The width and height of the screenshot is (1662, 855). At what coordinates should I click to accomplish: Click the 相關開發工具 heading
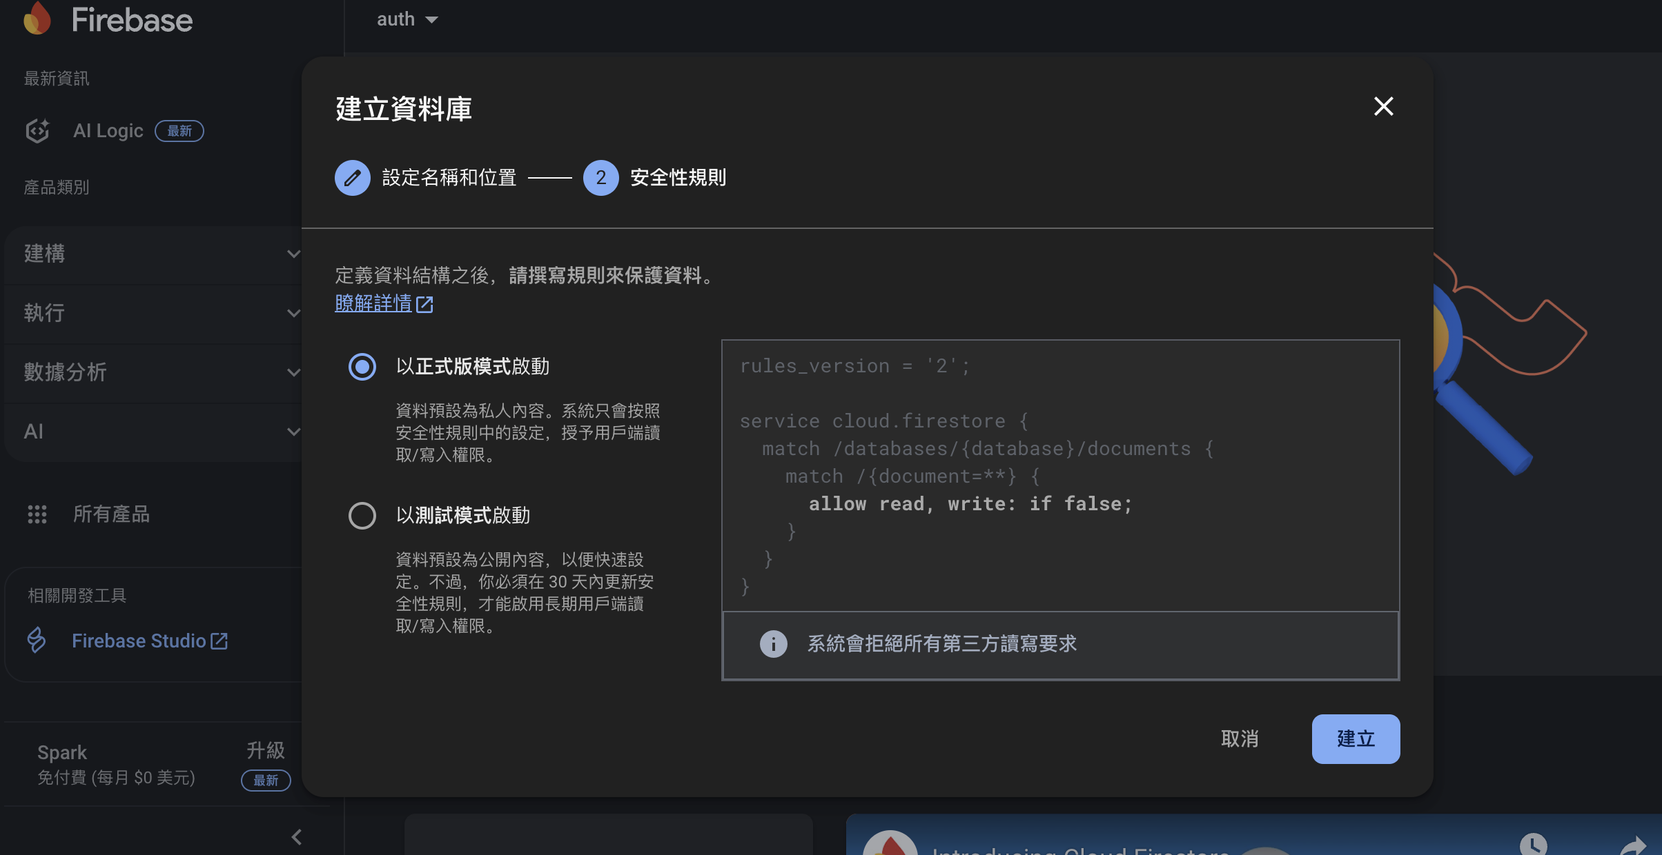(77, 596)
